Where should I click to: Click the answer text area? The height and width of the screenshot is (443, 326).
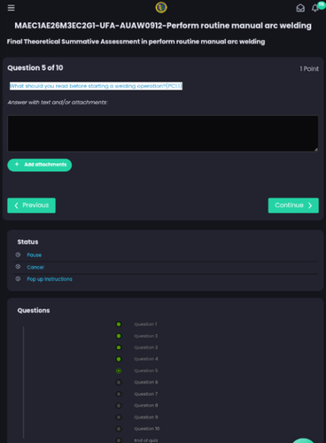(163, 134)
